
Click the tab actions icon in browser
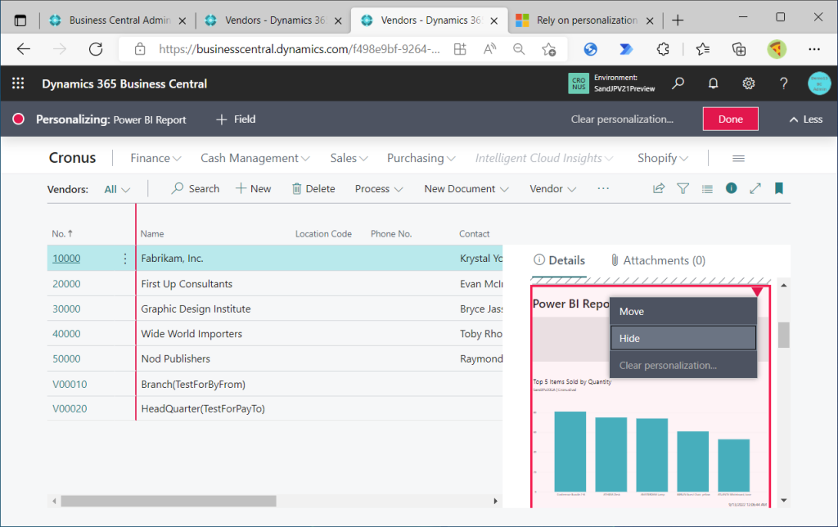click(x=20, y=20)
